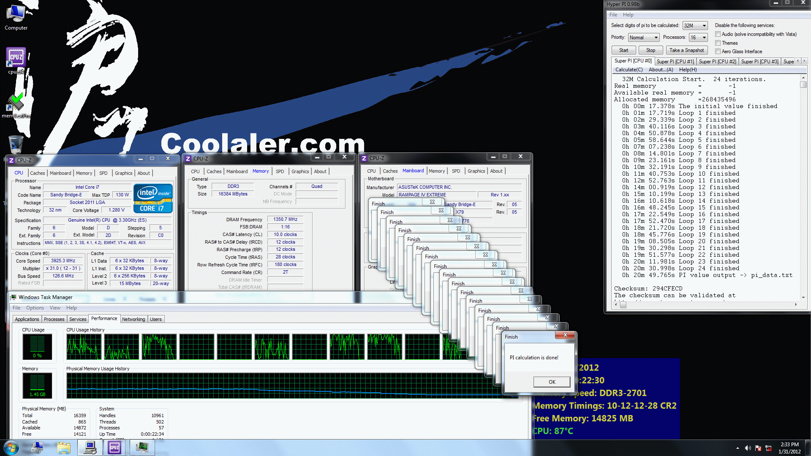
Task: Click the CPU Usage 0% meter
Action: tap(37, 347)
